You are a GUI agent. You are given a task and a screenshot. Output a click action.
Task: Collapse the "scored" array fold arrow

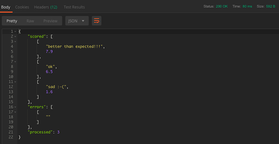click(x=15, y=37)
